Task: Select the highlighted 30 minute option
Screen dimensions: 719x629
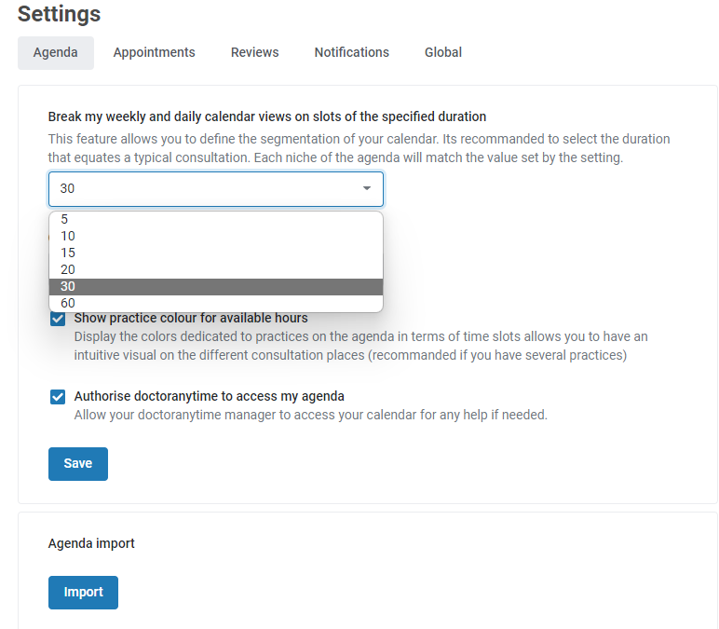Action: (x=216, y=287)
